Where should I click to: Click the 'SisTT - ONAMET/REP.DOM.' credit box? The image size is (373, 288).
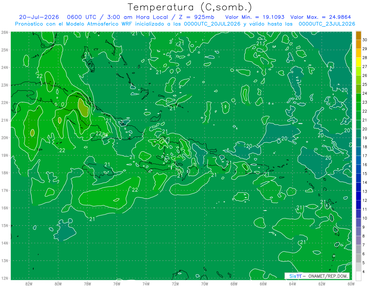[x=317, y=276]
